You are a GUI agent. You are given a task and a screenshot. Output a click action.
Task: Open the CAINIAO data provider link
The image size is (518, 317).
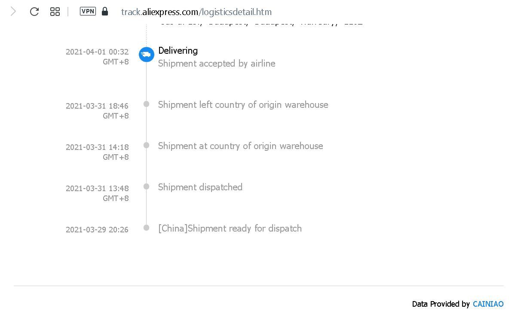pyautogui.click(x=488, y=304)
